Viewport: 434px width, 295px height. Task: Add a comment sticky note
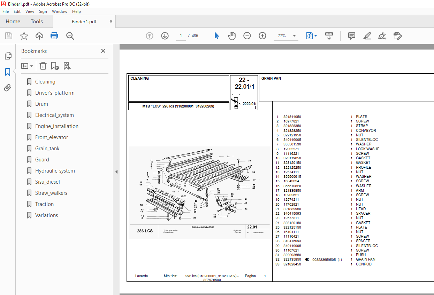(352, 36)
